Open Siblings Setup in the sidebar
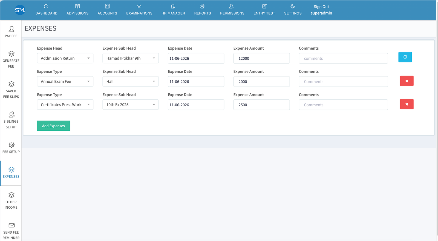Image resolution: width=438 pixels, height=241 pixels. 11,120
